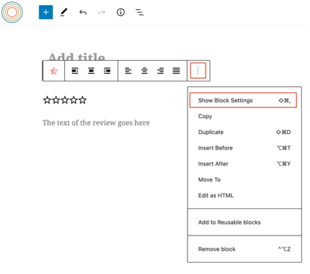Screen dimensions: 310x274
Task: Set text alignment to right
Action: coord(160,71)
